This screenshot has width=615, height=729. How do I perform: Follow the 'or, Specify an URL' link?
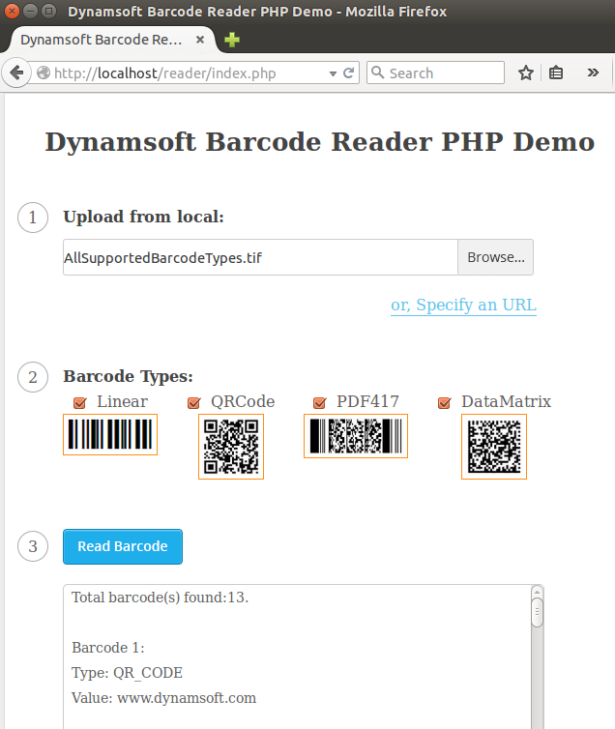point(463,306)
